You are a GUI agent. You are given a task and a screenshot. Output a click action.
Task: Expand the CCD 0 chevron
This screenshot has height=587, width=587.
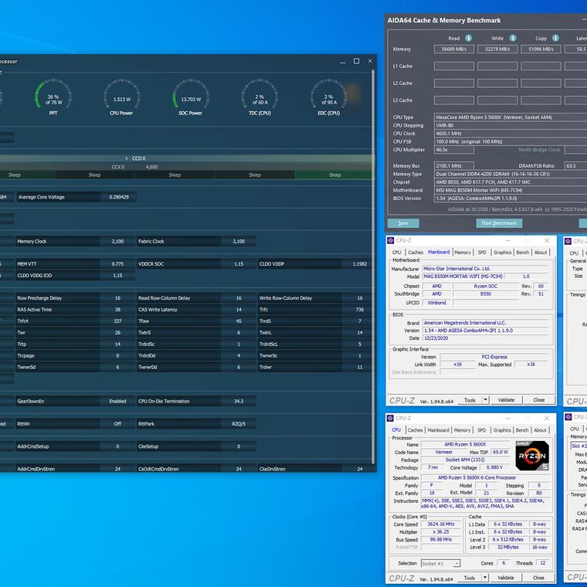tap(127, 158)
